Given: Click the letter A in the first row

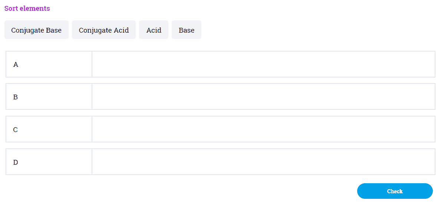Looking at the screenshot, I should click(x=16, y=65).
